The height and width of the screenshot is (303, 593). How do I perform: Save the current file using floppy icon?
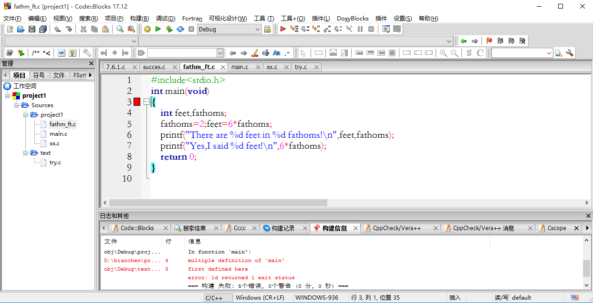32,30
